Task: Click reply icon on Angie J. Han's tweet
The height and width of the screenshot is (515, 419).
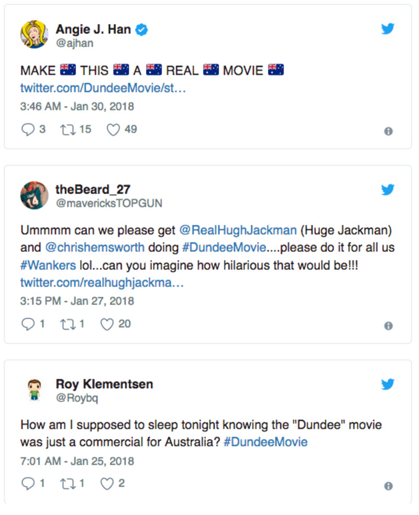Action: [28, 129]
